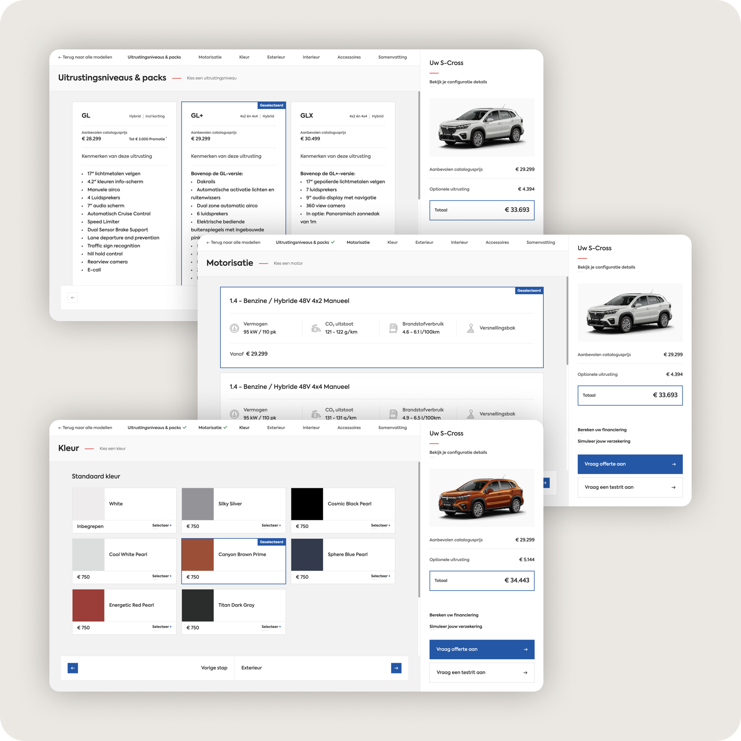Click the blue next-step arrow in Kleur window

pos(396,668)
